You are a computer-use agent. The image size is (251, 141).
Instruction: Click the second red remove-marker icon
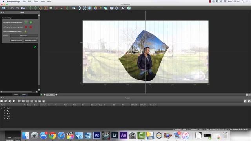pos(31,27)
